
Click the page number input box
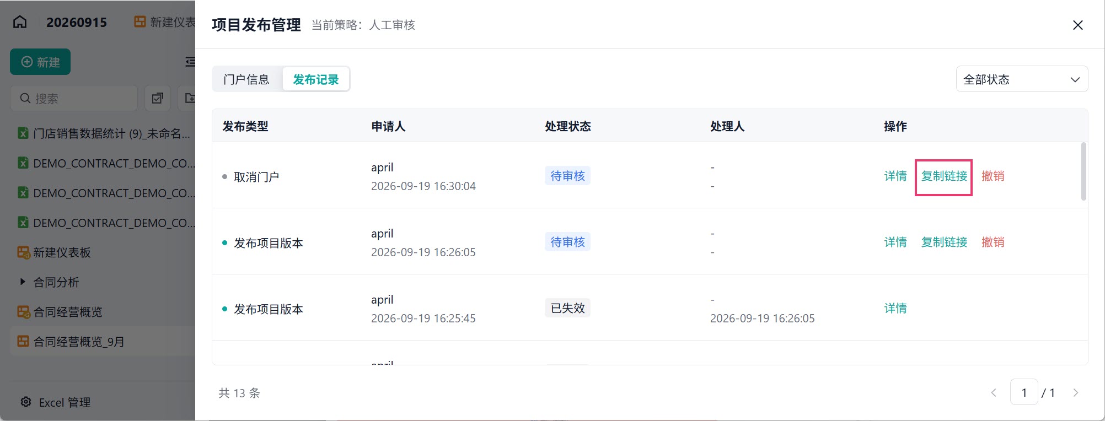coord(1024,393)
